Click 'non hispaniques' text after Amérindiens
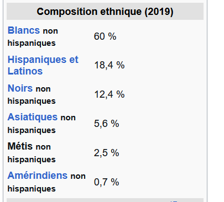 (46, 183)
